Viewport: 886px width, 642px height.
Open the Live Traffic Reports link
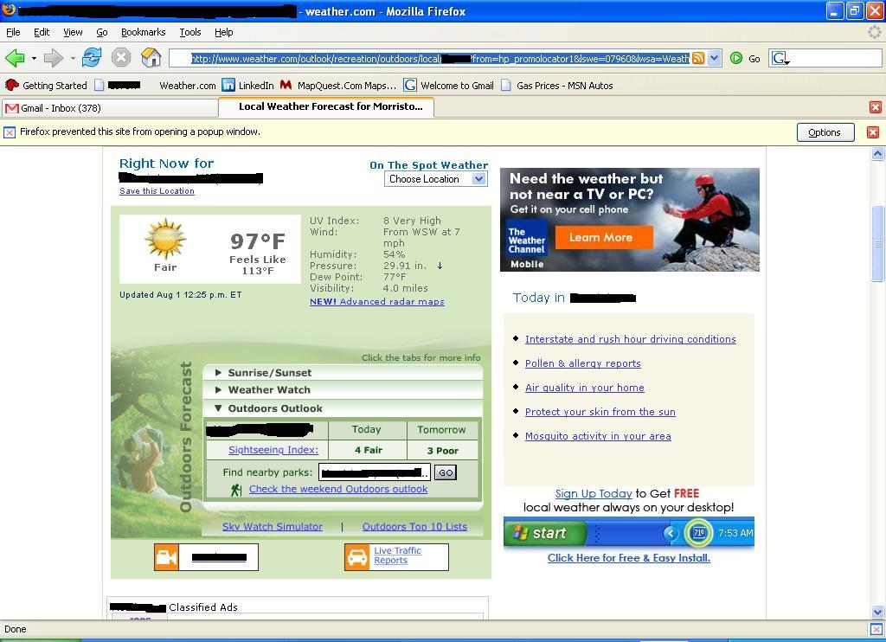click(x=397, y=555)
